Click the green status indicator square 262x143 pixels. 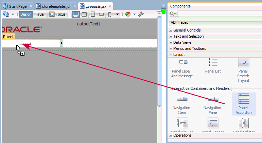[164, 12]
